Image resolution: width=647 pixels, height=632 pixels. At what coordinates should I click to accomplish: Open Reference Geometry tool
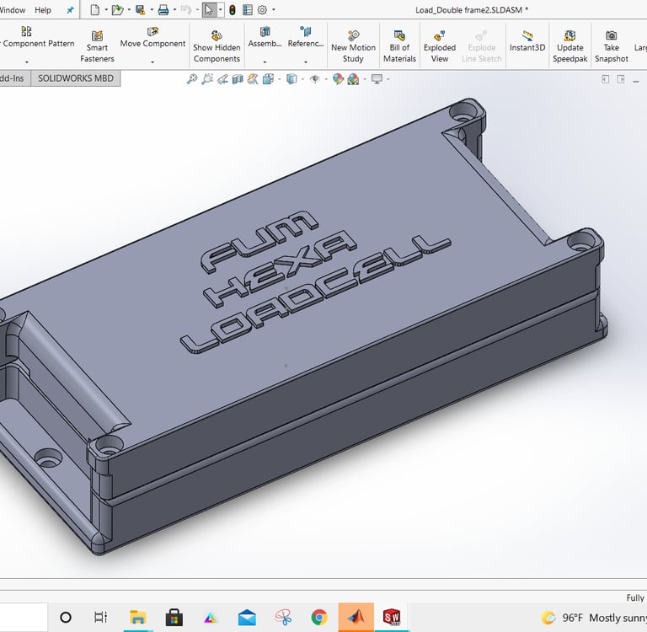(x=305, y=37)
